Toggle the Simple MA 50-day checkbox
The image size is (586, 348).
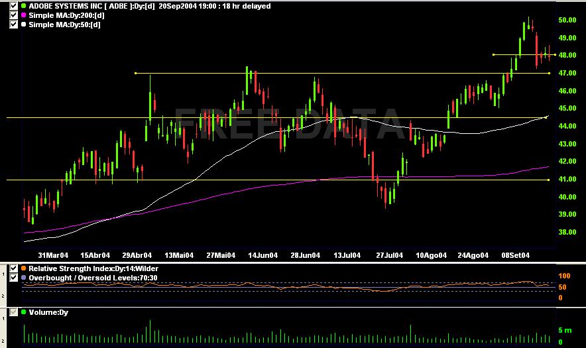pyautogui.click(x=13, y=25)
